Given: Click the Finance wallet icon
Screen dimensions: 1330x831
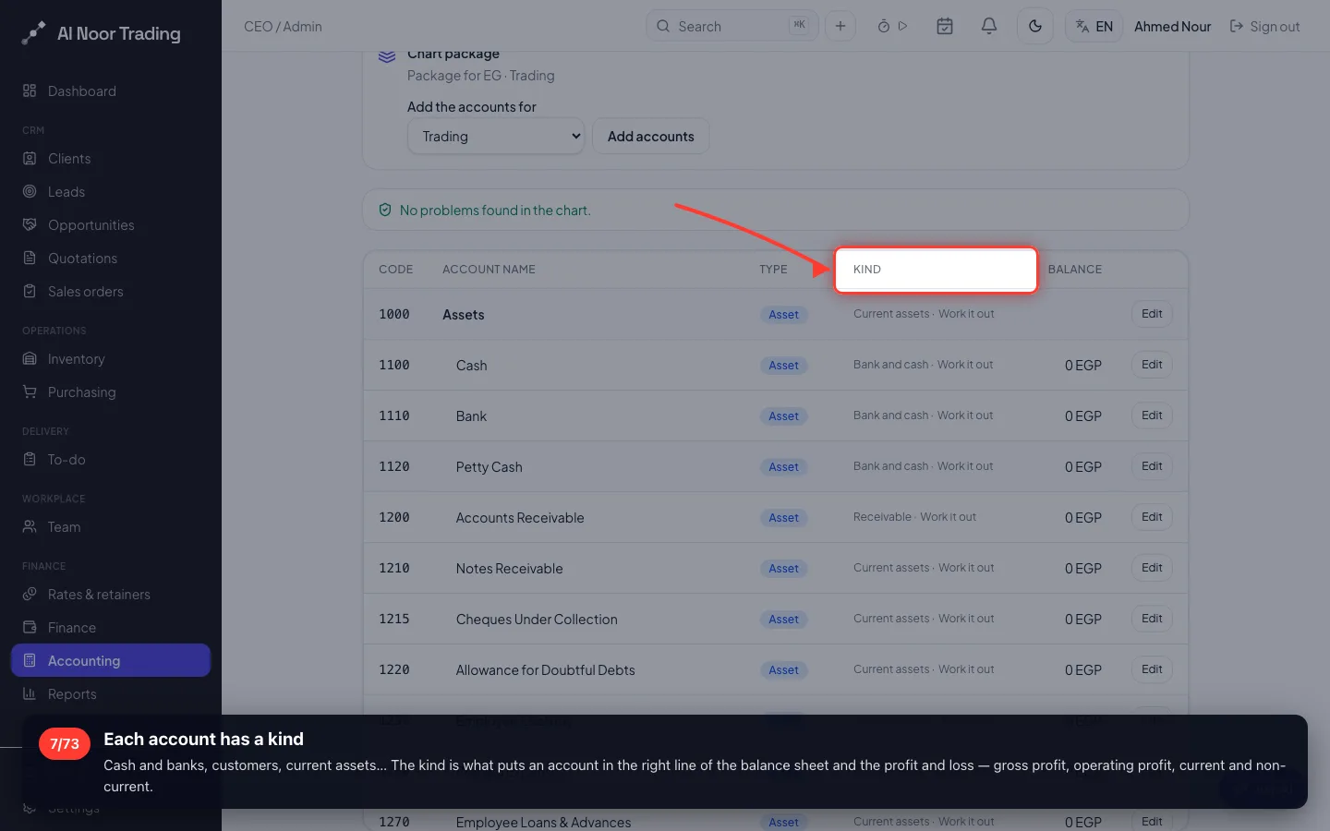Looking at the screenshot, I should coord(30,627).
